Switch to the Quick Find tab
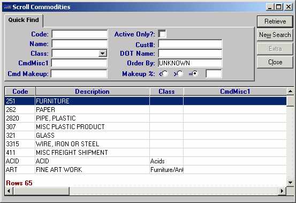The image size is (296, 203). pos(24,20)
